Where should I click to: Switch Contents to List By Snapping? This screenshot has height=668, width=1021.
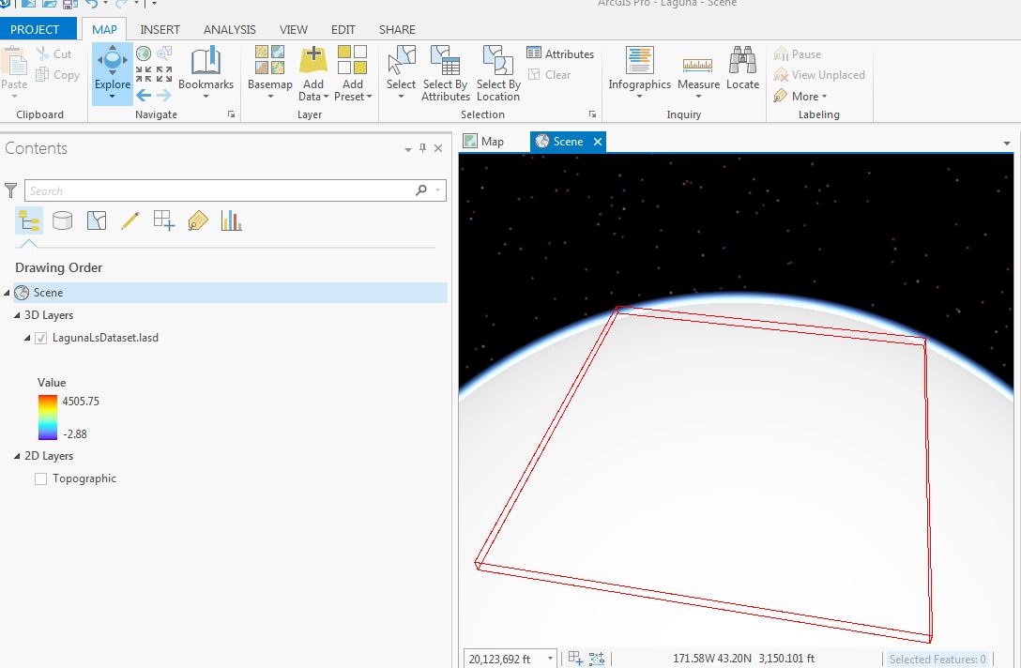click(164, 221)
